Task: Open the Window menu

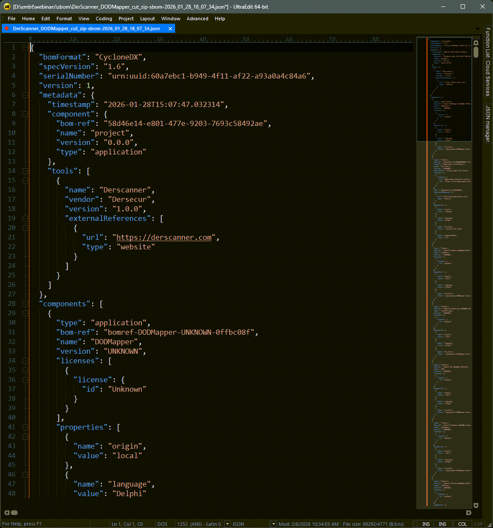Action: (171, 19)
